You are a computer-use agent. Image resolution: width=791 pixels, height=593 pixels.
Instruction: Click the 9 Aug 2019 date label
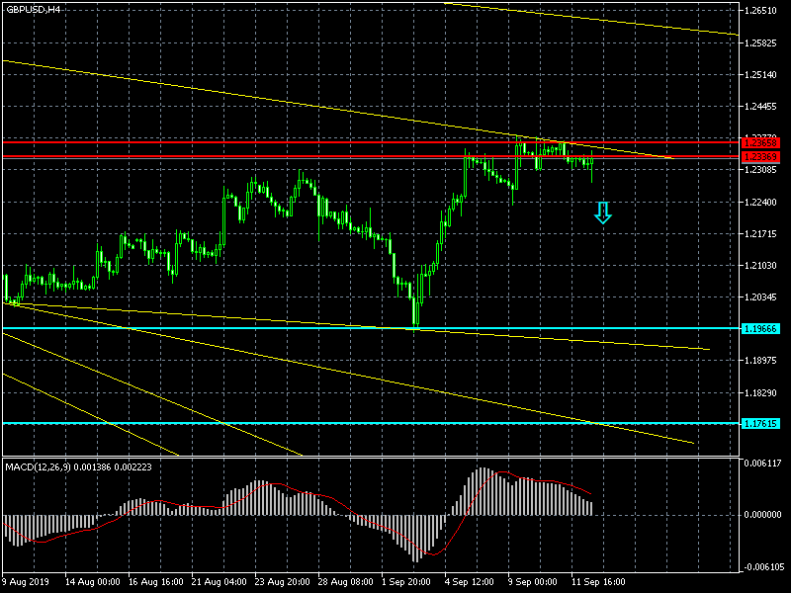[x=26, y=582]
